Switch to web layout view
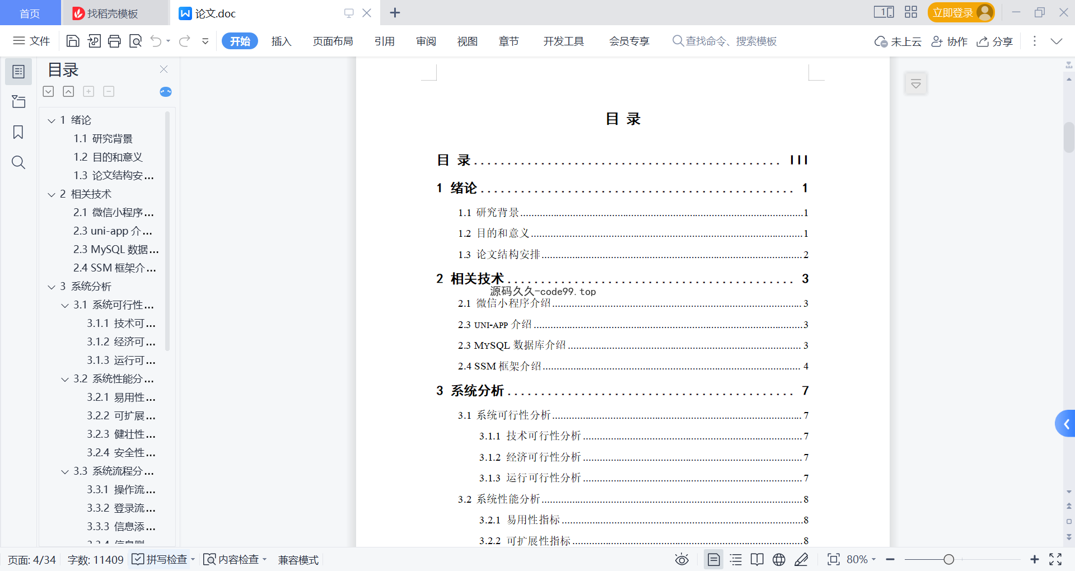The height and width of the screenshot is (571, 1075). coord(779,559)
